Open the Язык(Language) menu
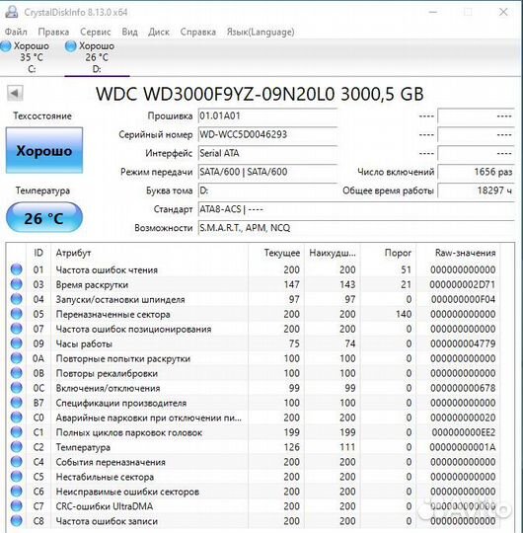Viewport: 523px width, 533px height. (261, 32)
